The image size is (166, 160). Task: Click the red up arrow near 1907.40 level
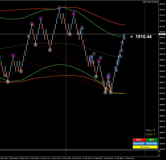coord(28,51)
